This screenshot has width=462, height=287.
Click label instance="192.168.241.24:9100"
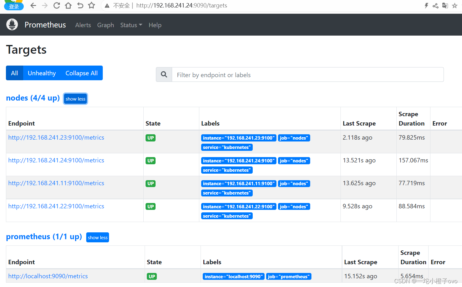[239, 161]
